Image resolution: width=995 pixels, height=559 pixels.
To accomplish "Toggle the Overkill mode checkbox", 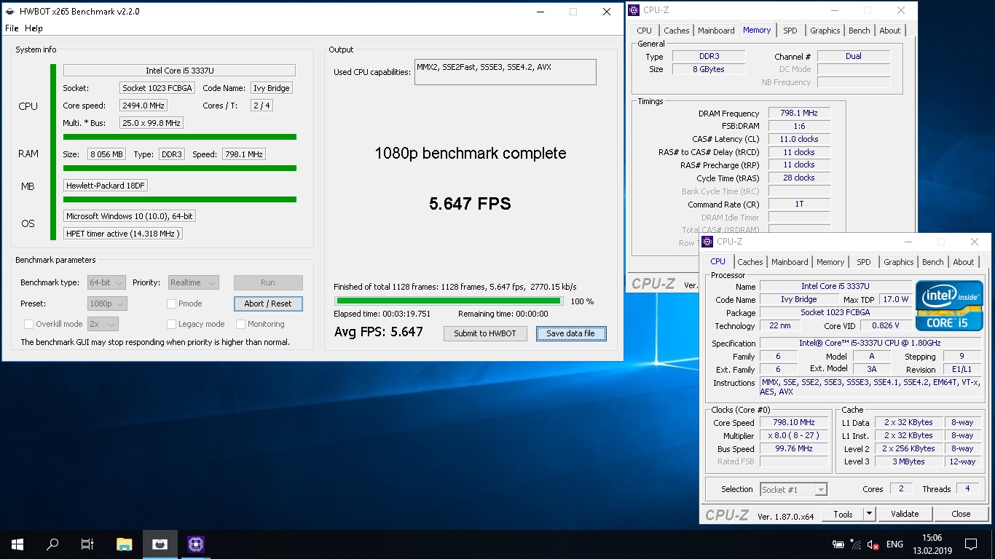I will pos(28,324).
